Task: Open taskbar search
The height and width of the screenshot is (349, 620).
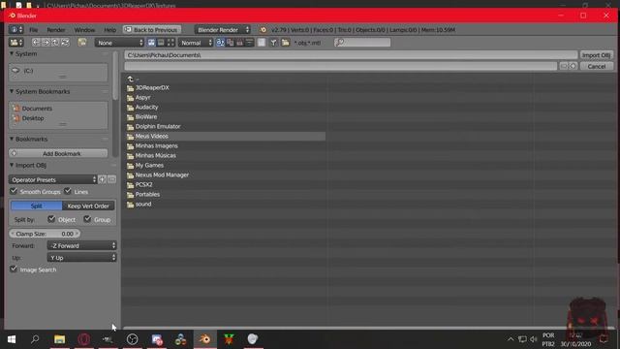Action: 35,339
